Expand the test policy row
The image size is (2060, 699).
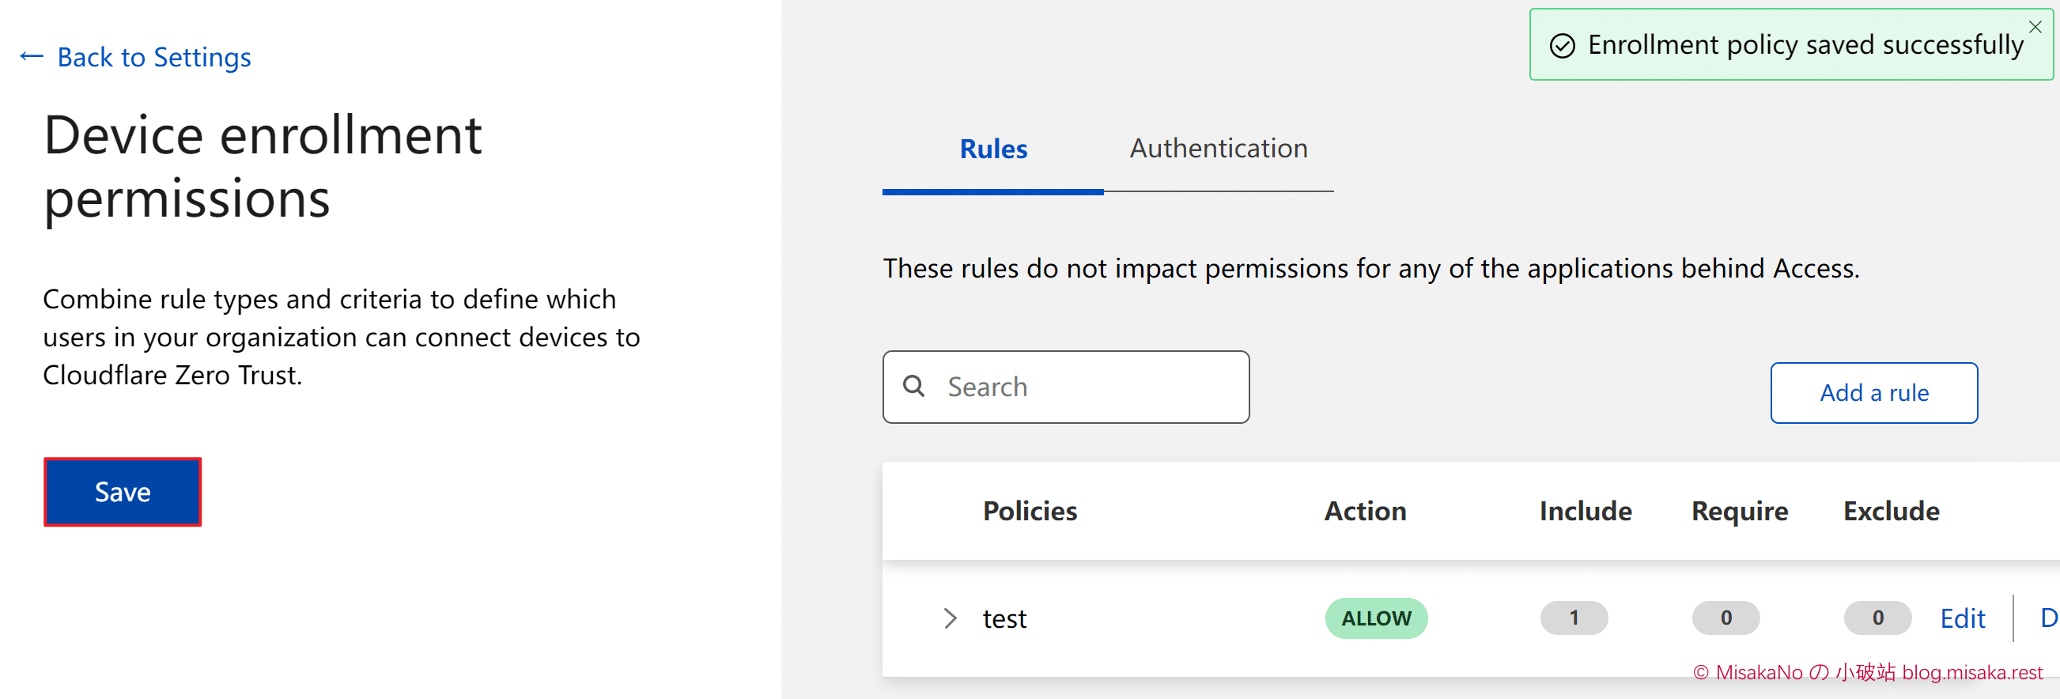click(x=949, y=618)
